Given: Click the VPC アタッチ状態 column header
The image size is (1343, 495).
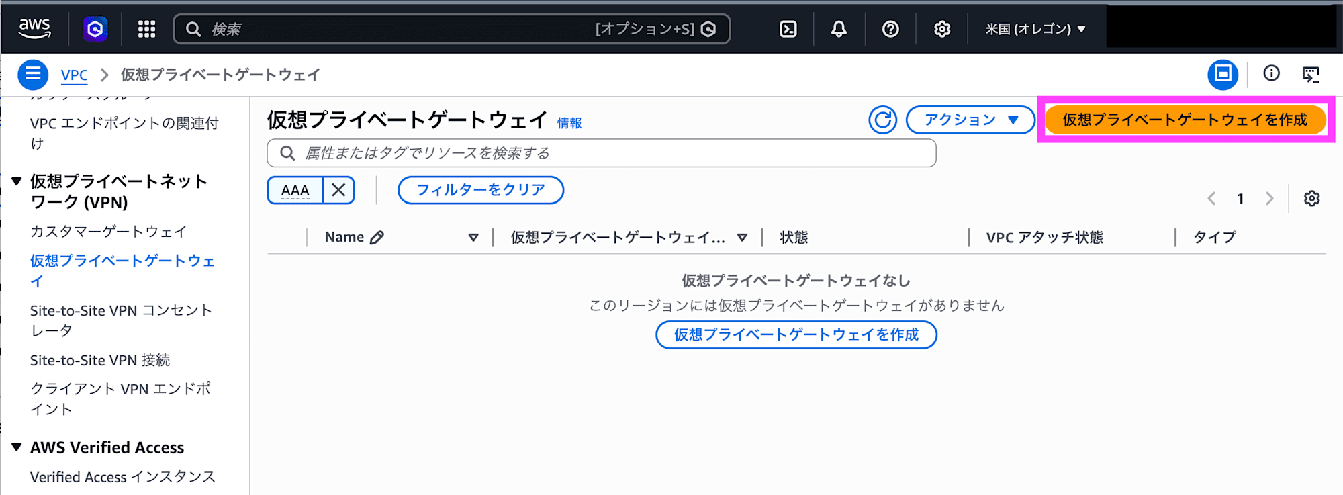Looking at the screenshot, I should tap(1044, 237).
